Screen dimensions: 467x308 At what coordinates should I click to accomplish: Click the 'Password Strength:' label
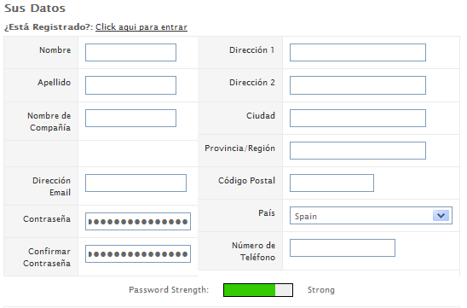click(169, 290)
